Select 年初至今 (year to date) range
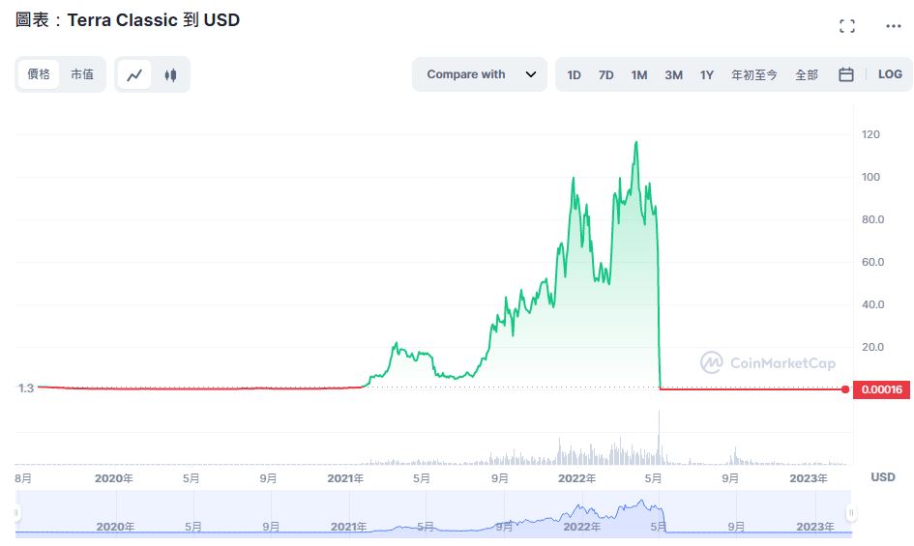 tap(753, 74)
